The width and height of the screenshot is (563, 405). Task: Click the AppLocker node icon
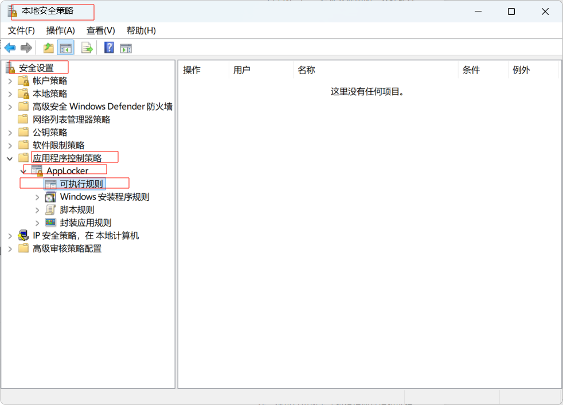point(37,171)
